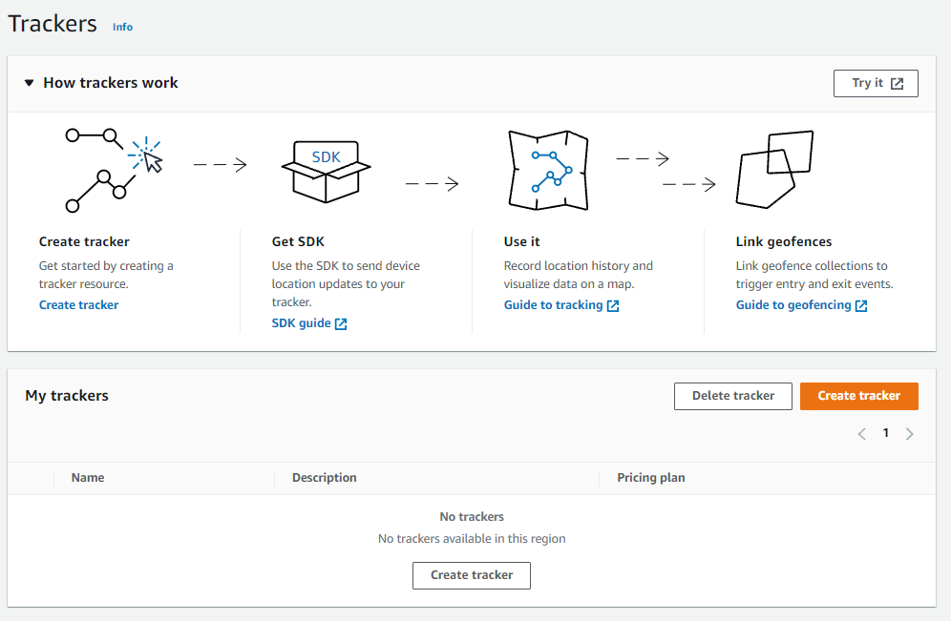The height and width of the screenshot is (621, 951).
Task: Click the Delete tracker button
Action: coord(732,396)
